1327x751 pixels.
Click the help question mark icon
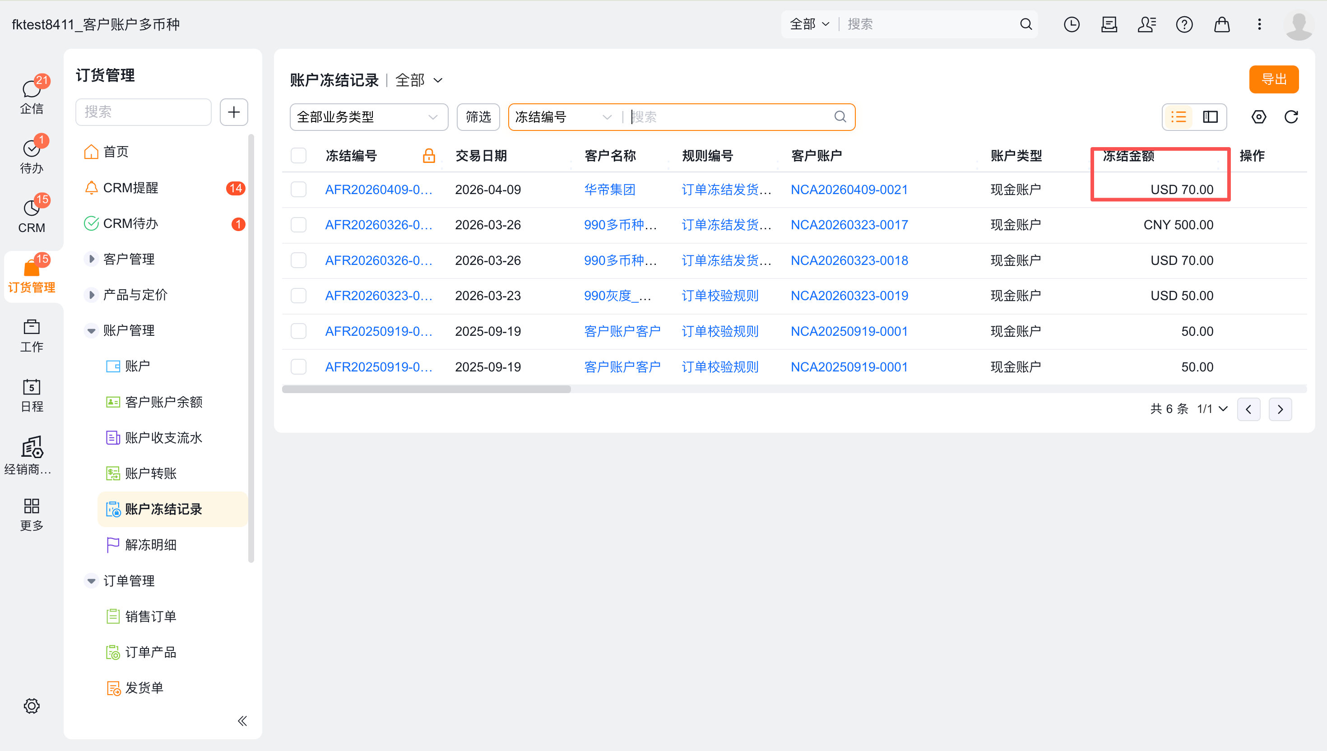pyautogui.click(x=1184, y=24)
